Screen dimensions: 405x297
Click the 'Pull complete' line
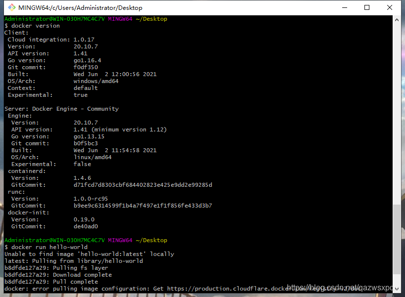51,282
